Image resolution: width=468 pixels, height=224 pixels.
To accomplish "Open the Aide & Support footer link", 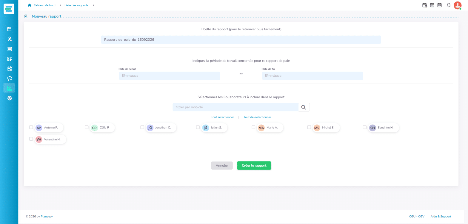I will click(441, 217).
